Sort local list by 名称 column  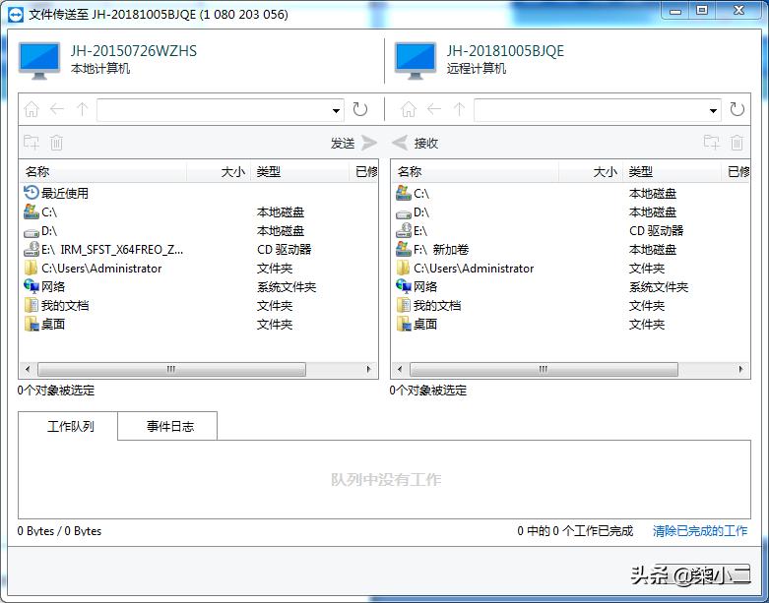click(x=103, y=171)
